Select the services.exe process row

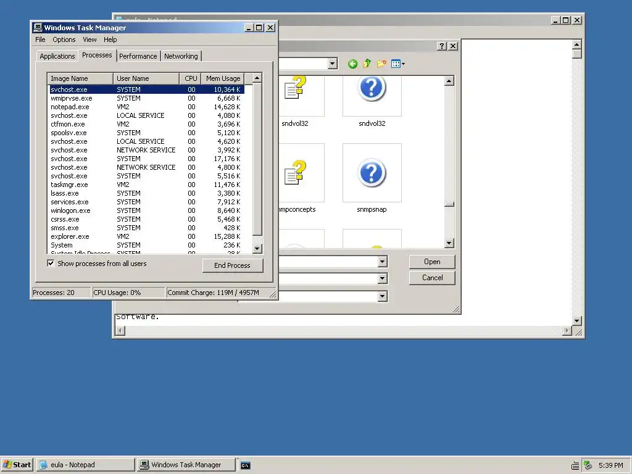[146, 202]
